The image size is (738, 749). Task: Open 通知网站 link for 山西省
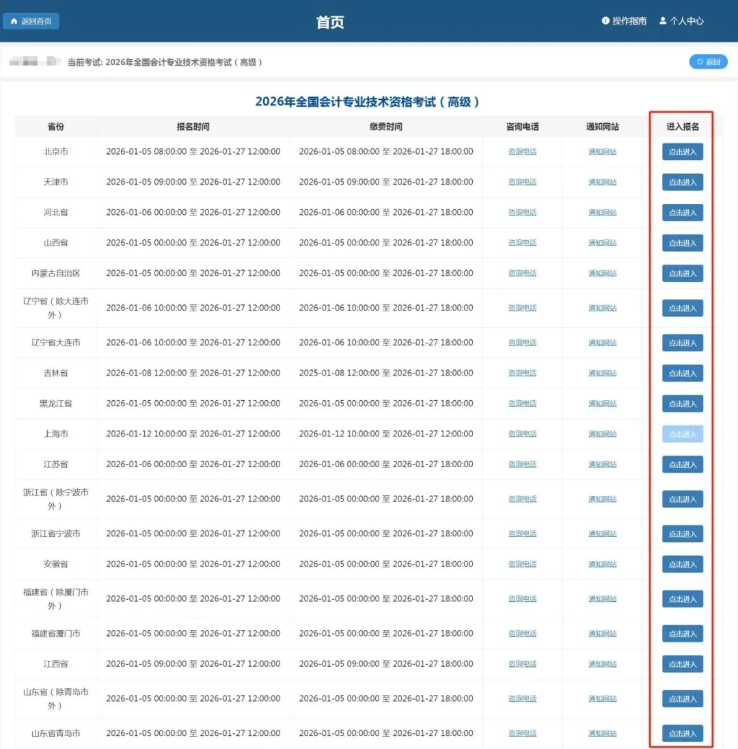tap(603, 243)
